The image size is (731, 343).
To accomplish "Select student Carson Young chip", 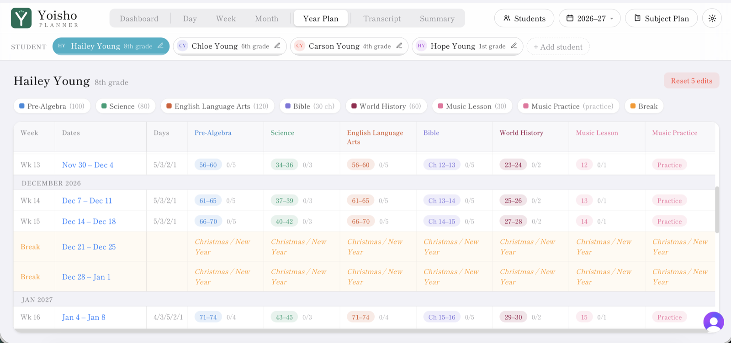I will pyautogui.click(x=349, y=46).
